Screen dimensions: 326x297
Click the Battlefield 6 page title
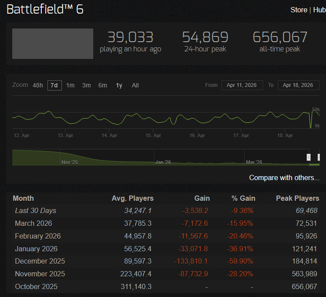(45, 9)
